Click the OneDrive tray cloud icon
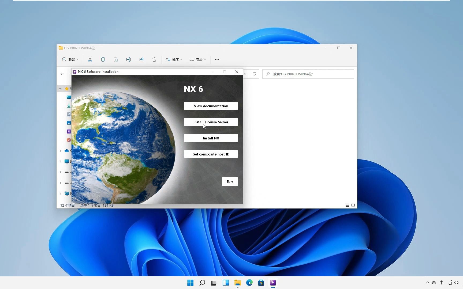The image size is (463, 289). 434,283
